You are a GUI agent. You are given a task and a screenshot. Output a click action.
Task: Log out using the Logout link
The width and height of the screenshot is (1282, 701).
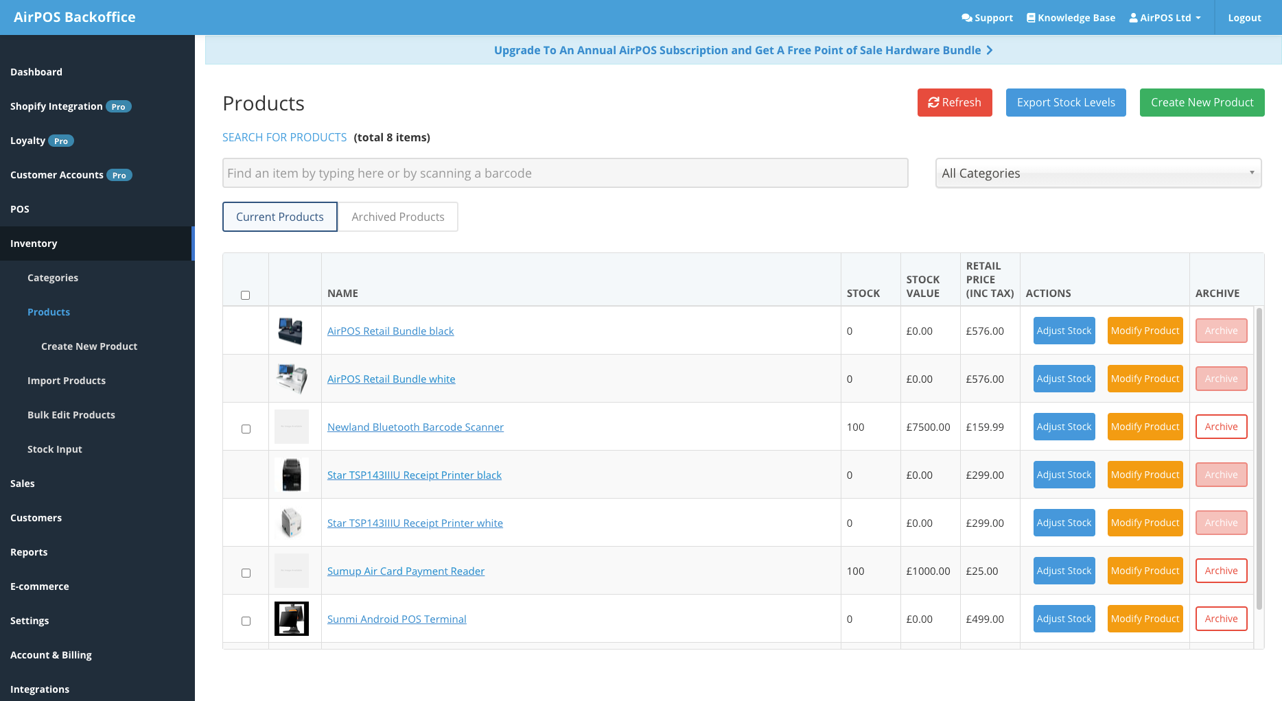coord(1244,18)
